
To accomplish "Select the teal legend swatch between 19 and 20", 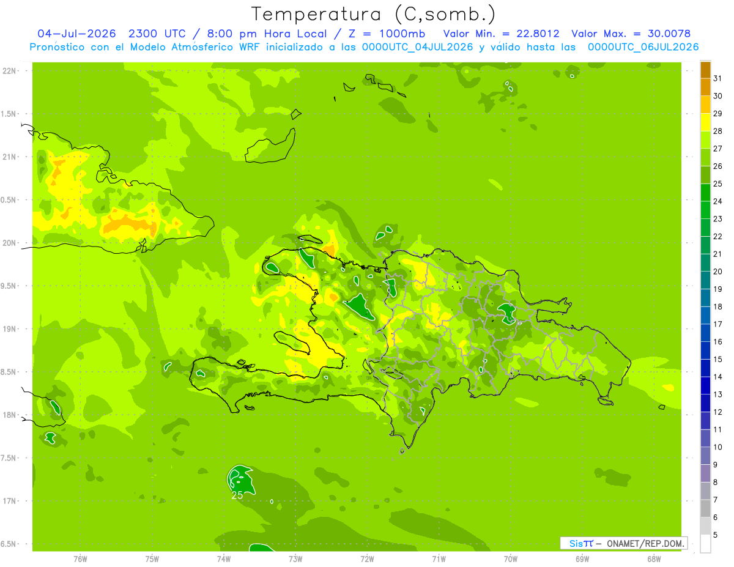I will [705, 280].
